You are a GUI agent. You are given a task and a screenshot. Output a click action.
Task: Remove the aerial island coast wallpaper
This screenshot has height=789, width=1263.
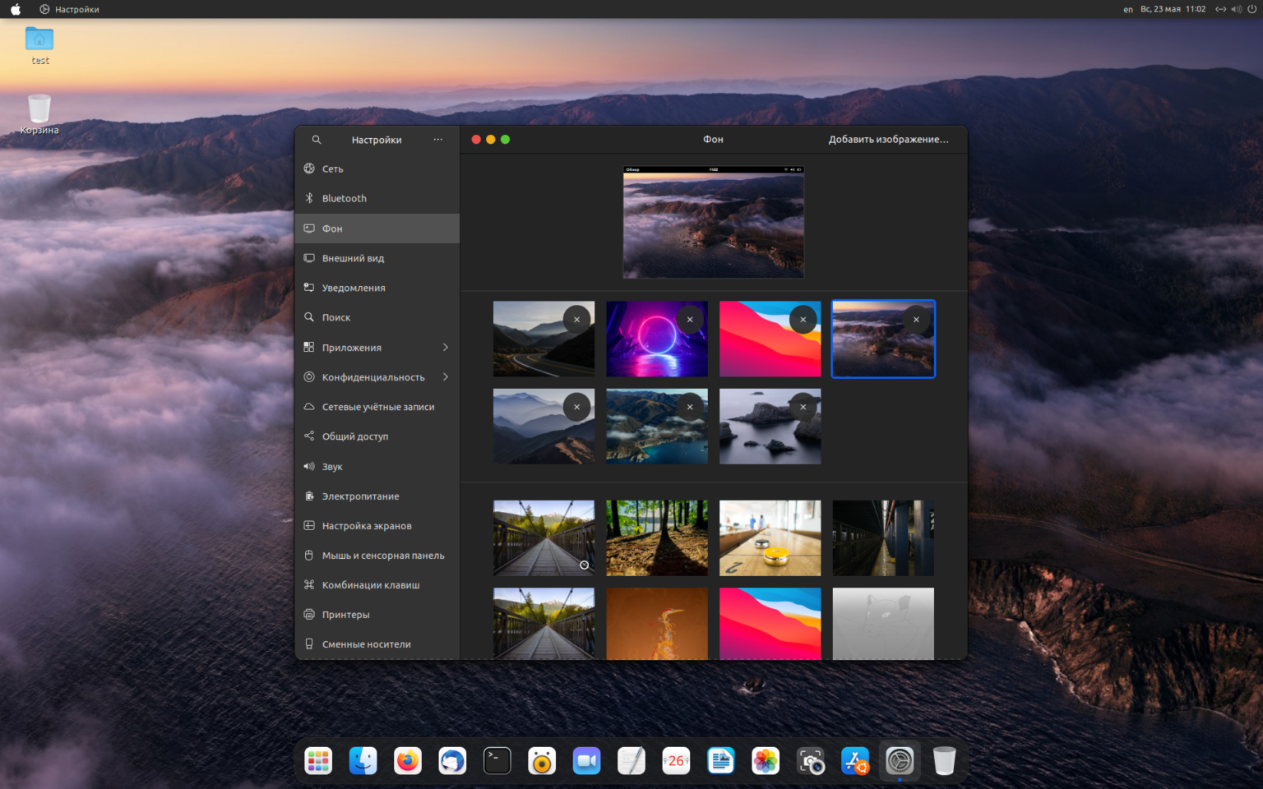(690, 407)
